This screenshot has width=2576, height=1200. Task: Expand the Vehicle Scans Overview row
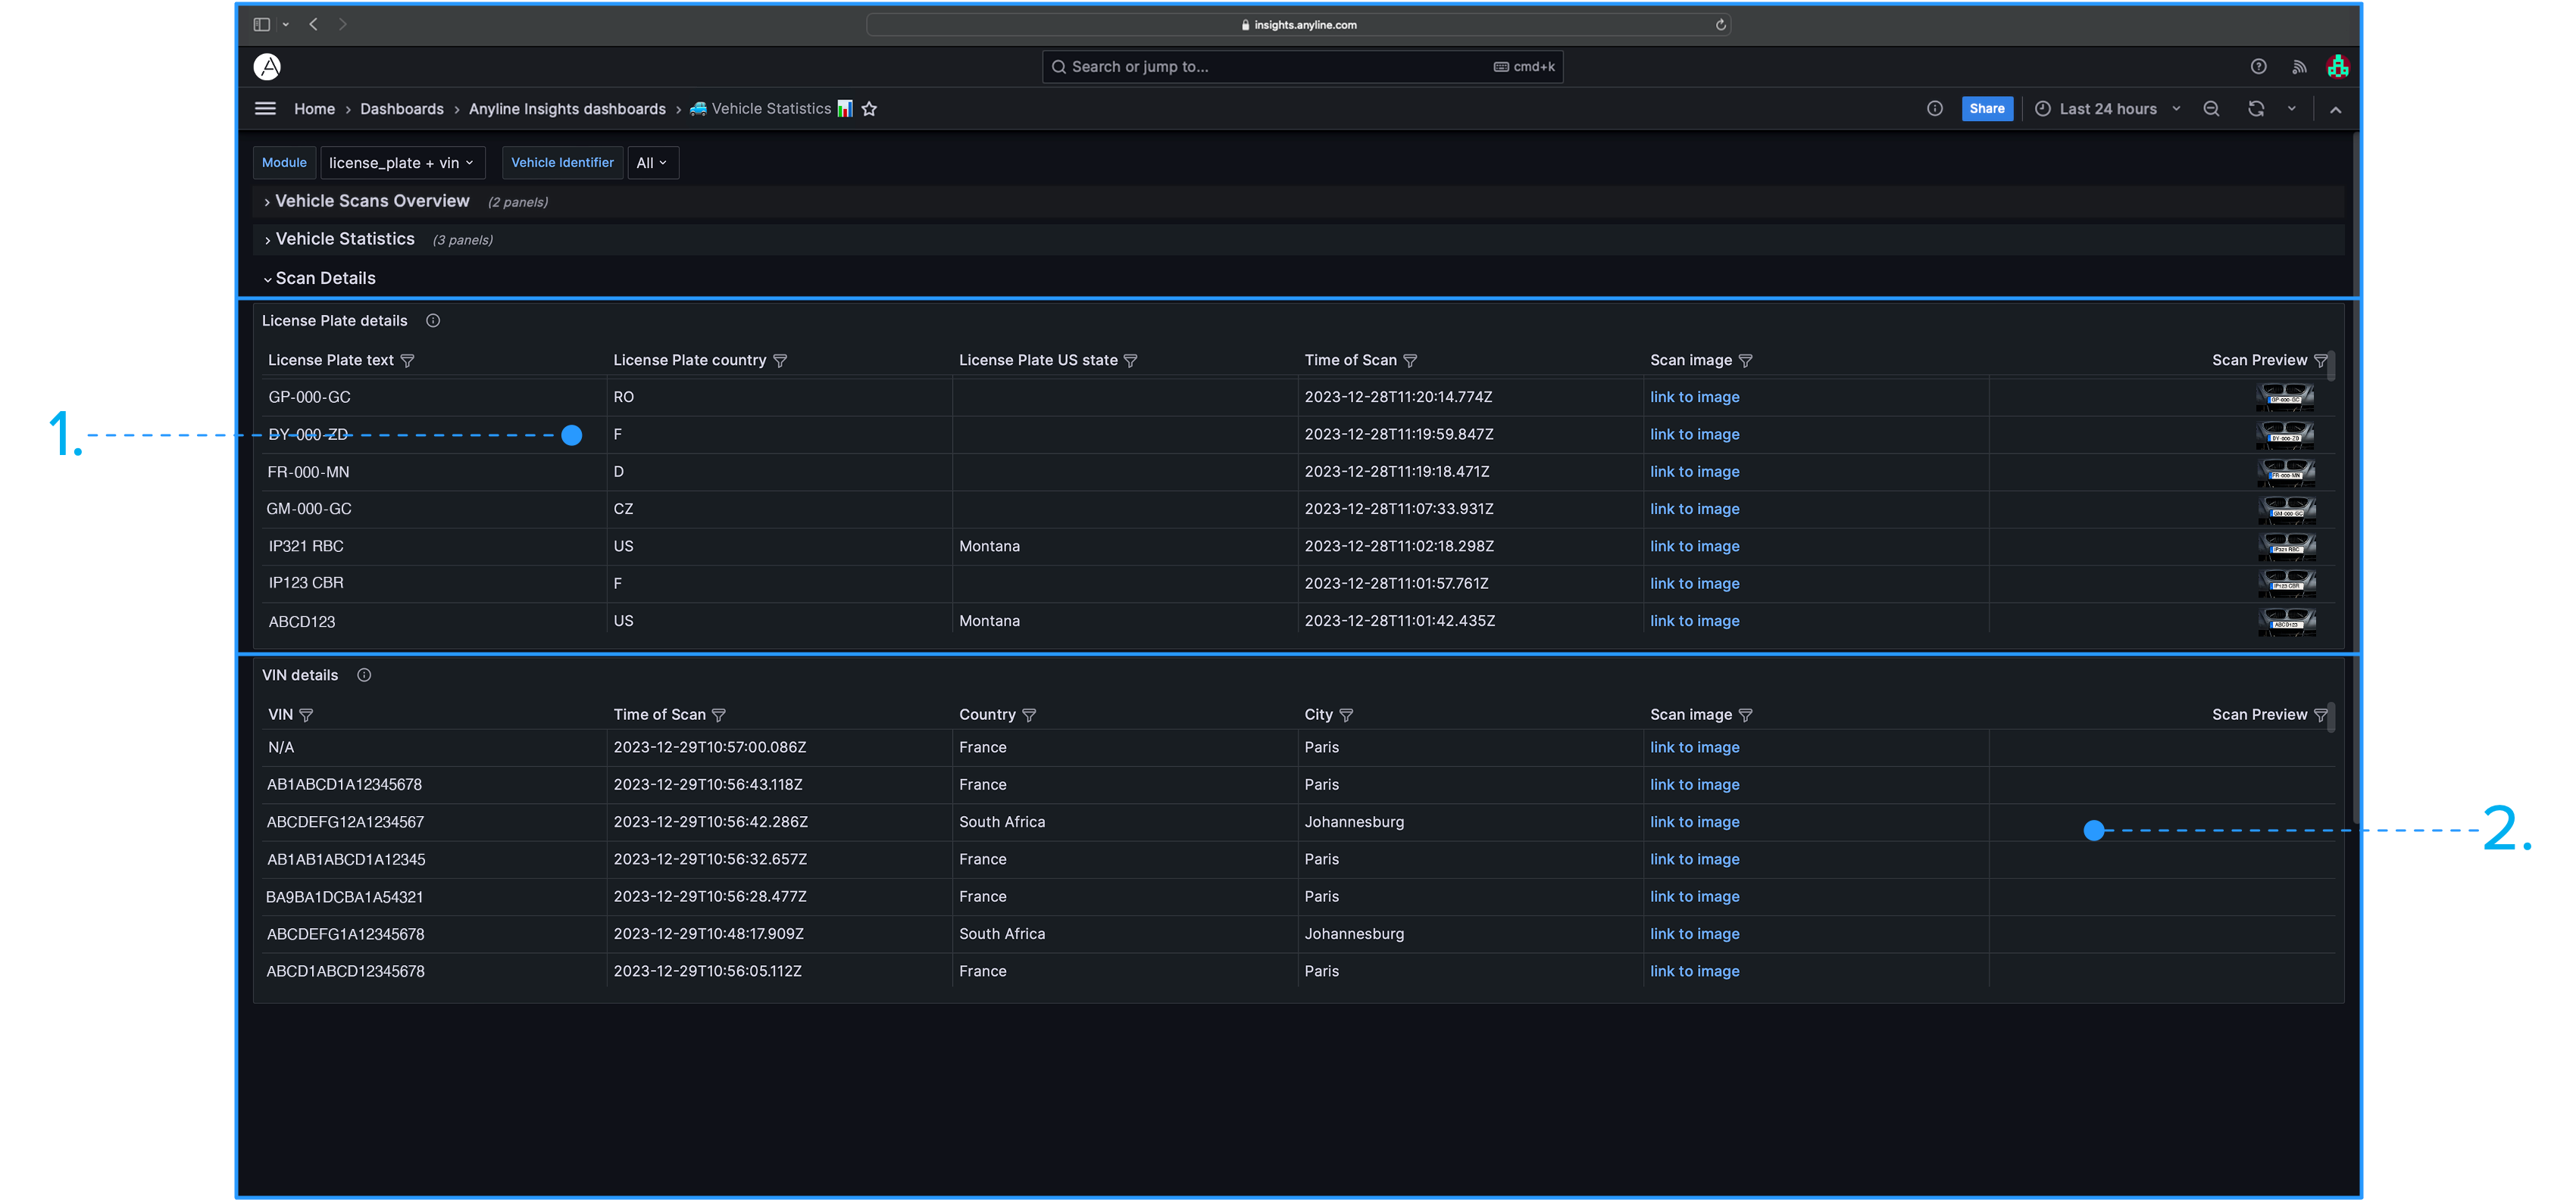[372, 202]
